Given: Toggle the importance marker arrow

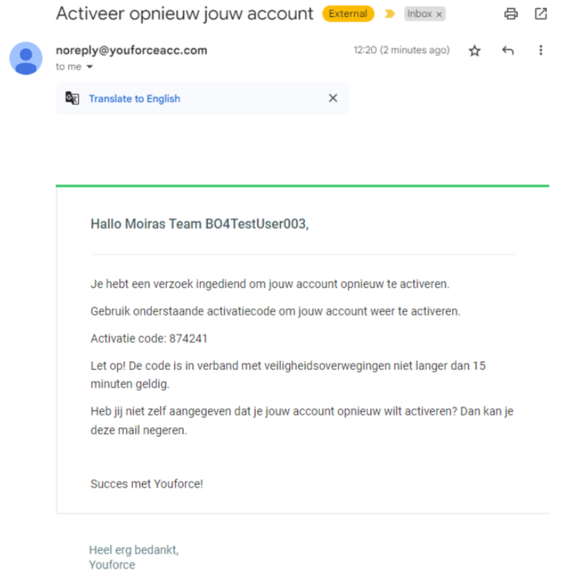Looking at the screenshot, I should tap(389, 14).
